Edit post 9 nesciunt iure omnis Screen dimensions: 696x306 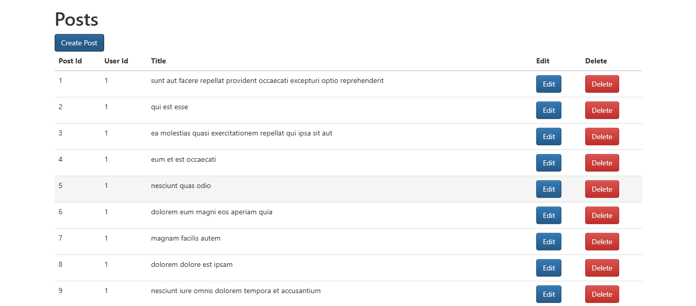point(549,294)
